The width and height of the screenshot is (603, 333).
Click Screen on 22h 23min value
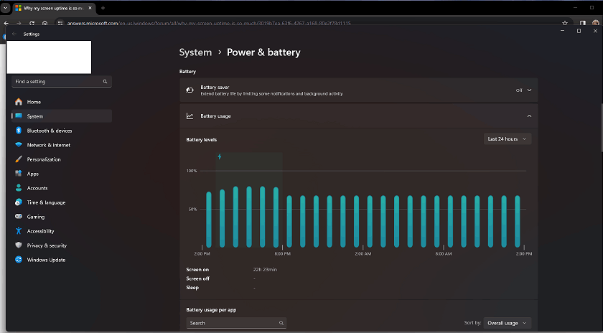pos(265,270)
